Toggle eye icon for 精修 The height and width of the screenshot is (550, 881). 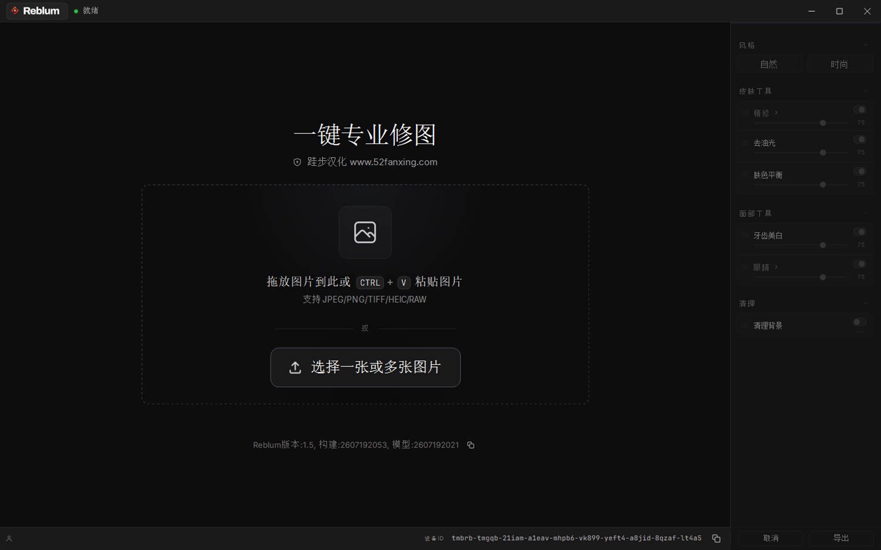[x=745, y=113]
